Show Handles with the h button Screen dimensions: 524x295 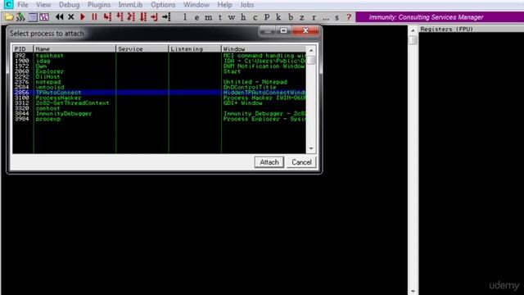243,17
